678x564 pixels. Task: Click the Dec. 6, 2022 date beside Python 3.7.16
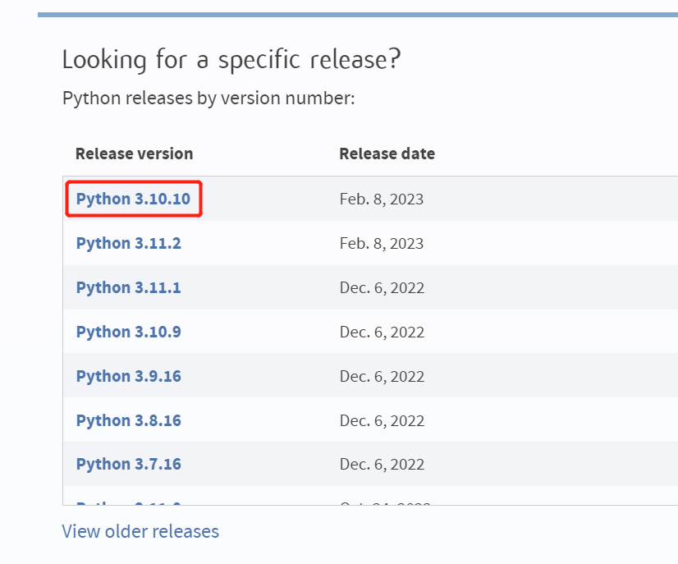point(382,465)
